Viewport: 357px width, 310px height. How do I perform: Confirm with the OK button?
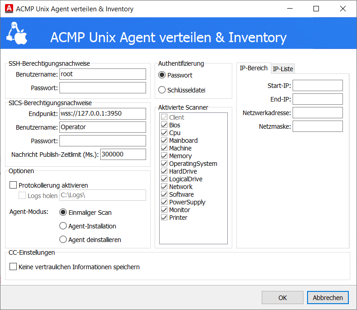click(x=283, y=297)
